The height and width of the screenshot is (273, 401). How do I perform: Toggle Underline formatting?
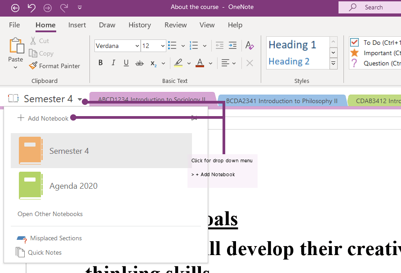tap(126, 63)
